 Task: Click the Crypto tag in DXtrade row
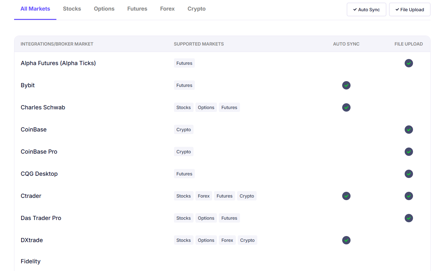(x=247, y=240)
